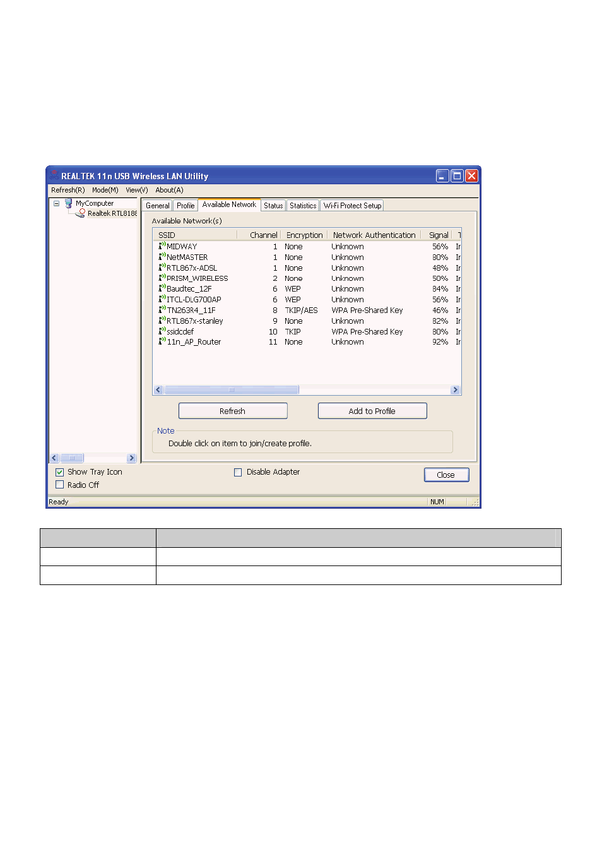Image resolution: width=602 pixels, height=852 pixels.
Task: Click the RTL867x-ADSL network icon
Action: click(x=162, y=268)
